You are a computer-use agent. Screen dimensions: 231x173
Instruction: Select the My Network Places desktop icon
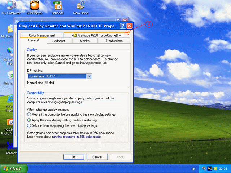coord(9,56)
